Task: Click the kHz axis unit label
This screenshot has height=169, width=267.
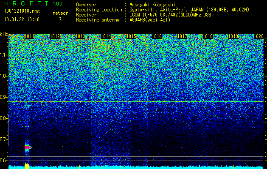Action: coord(4,34)
